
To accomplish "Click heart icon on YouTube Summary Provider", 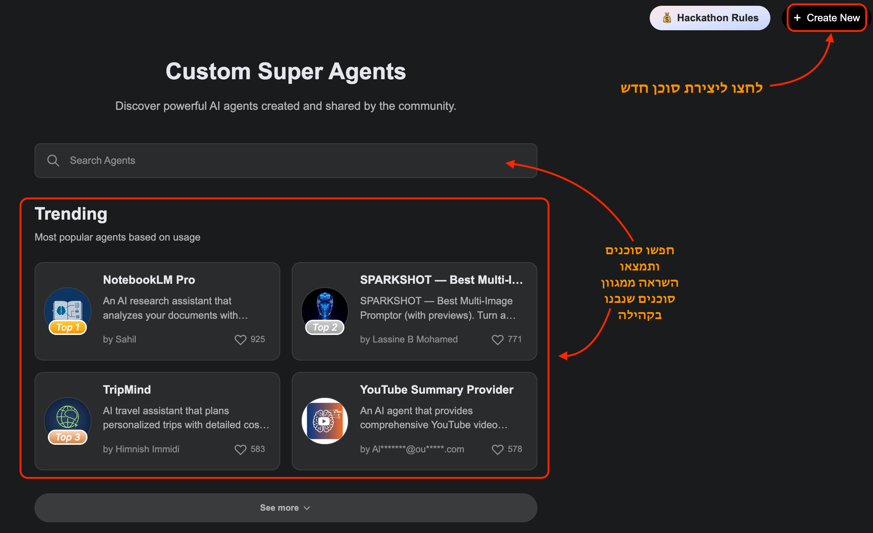I will pos(497,449).
